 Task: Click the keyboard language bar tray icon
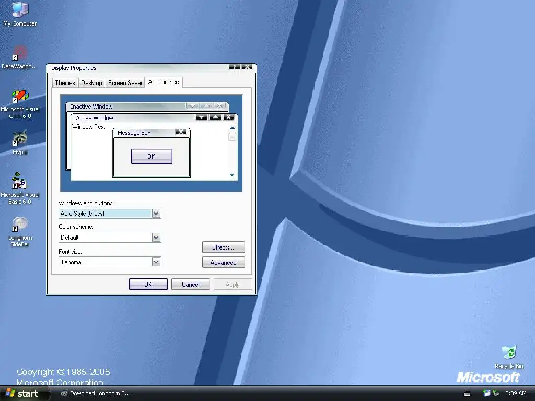click(x=467, y=394)
